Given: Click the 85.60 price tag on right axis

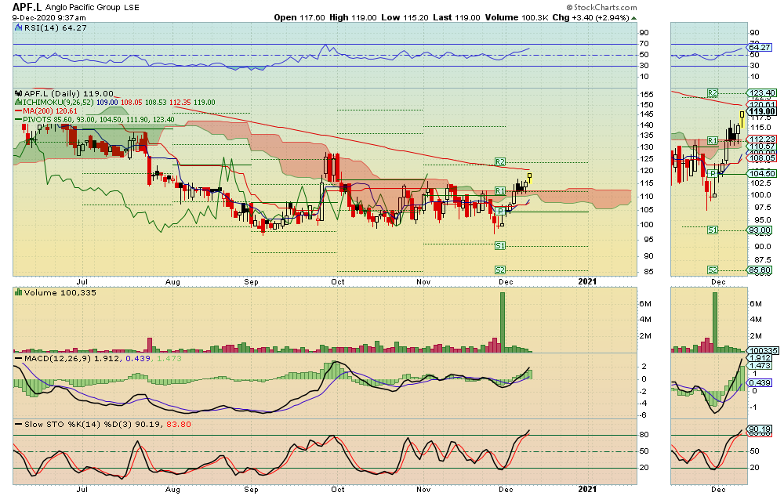Looking at the screenshot, I should (759, 270).
